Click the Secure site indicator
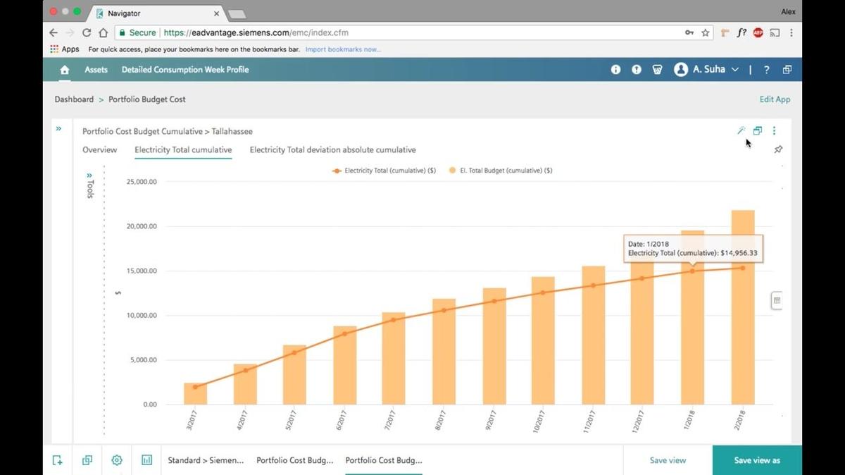The height and width of the screenshot is (475, 845). coord(137,32)
